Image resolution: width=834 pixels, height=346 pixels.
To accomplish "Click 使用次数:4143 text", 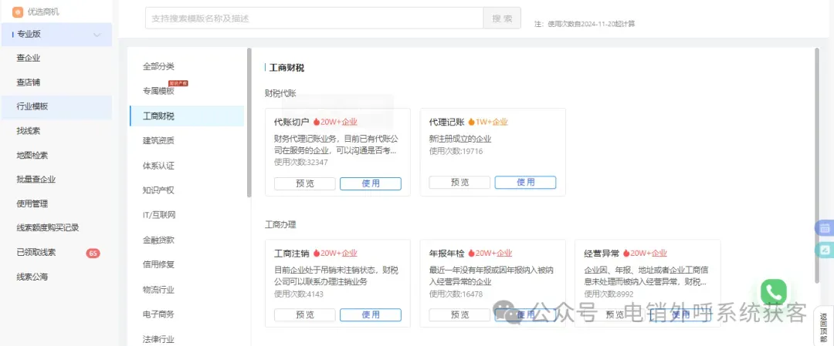I will 299,294.
